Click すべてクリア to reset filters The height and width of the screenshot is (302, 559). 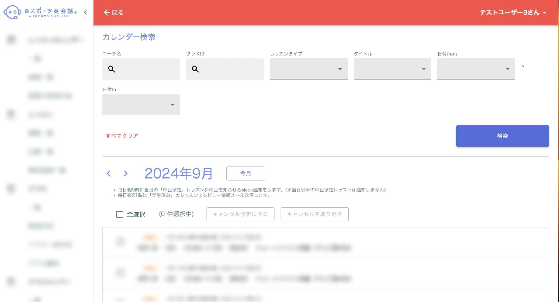click(122, 136)
